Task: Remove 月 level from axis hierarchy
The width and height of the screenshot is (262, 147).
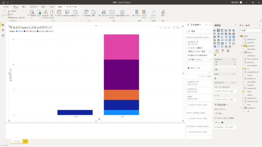Action: 235,62
